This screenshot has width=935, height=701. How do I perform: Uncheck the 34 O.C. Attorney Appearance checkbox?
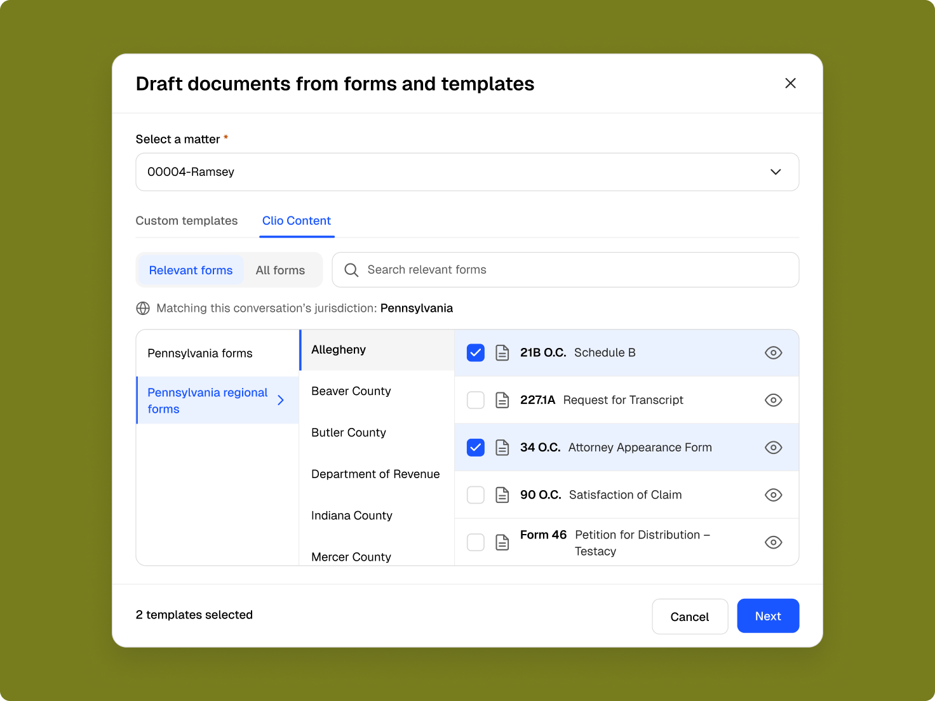[476, 448]
